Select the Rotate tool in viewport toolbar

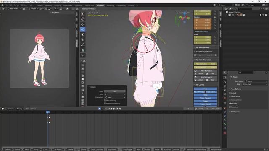[83, 29]
